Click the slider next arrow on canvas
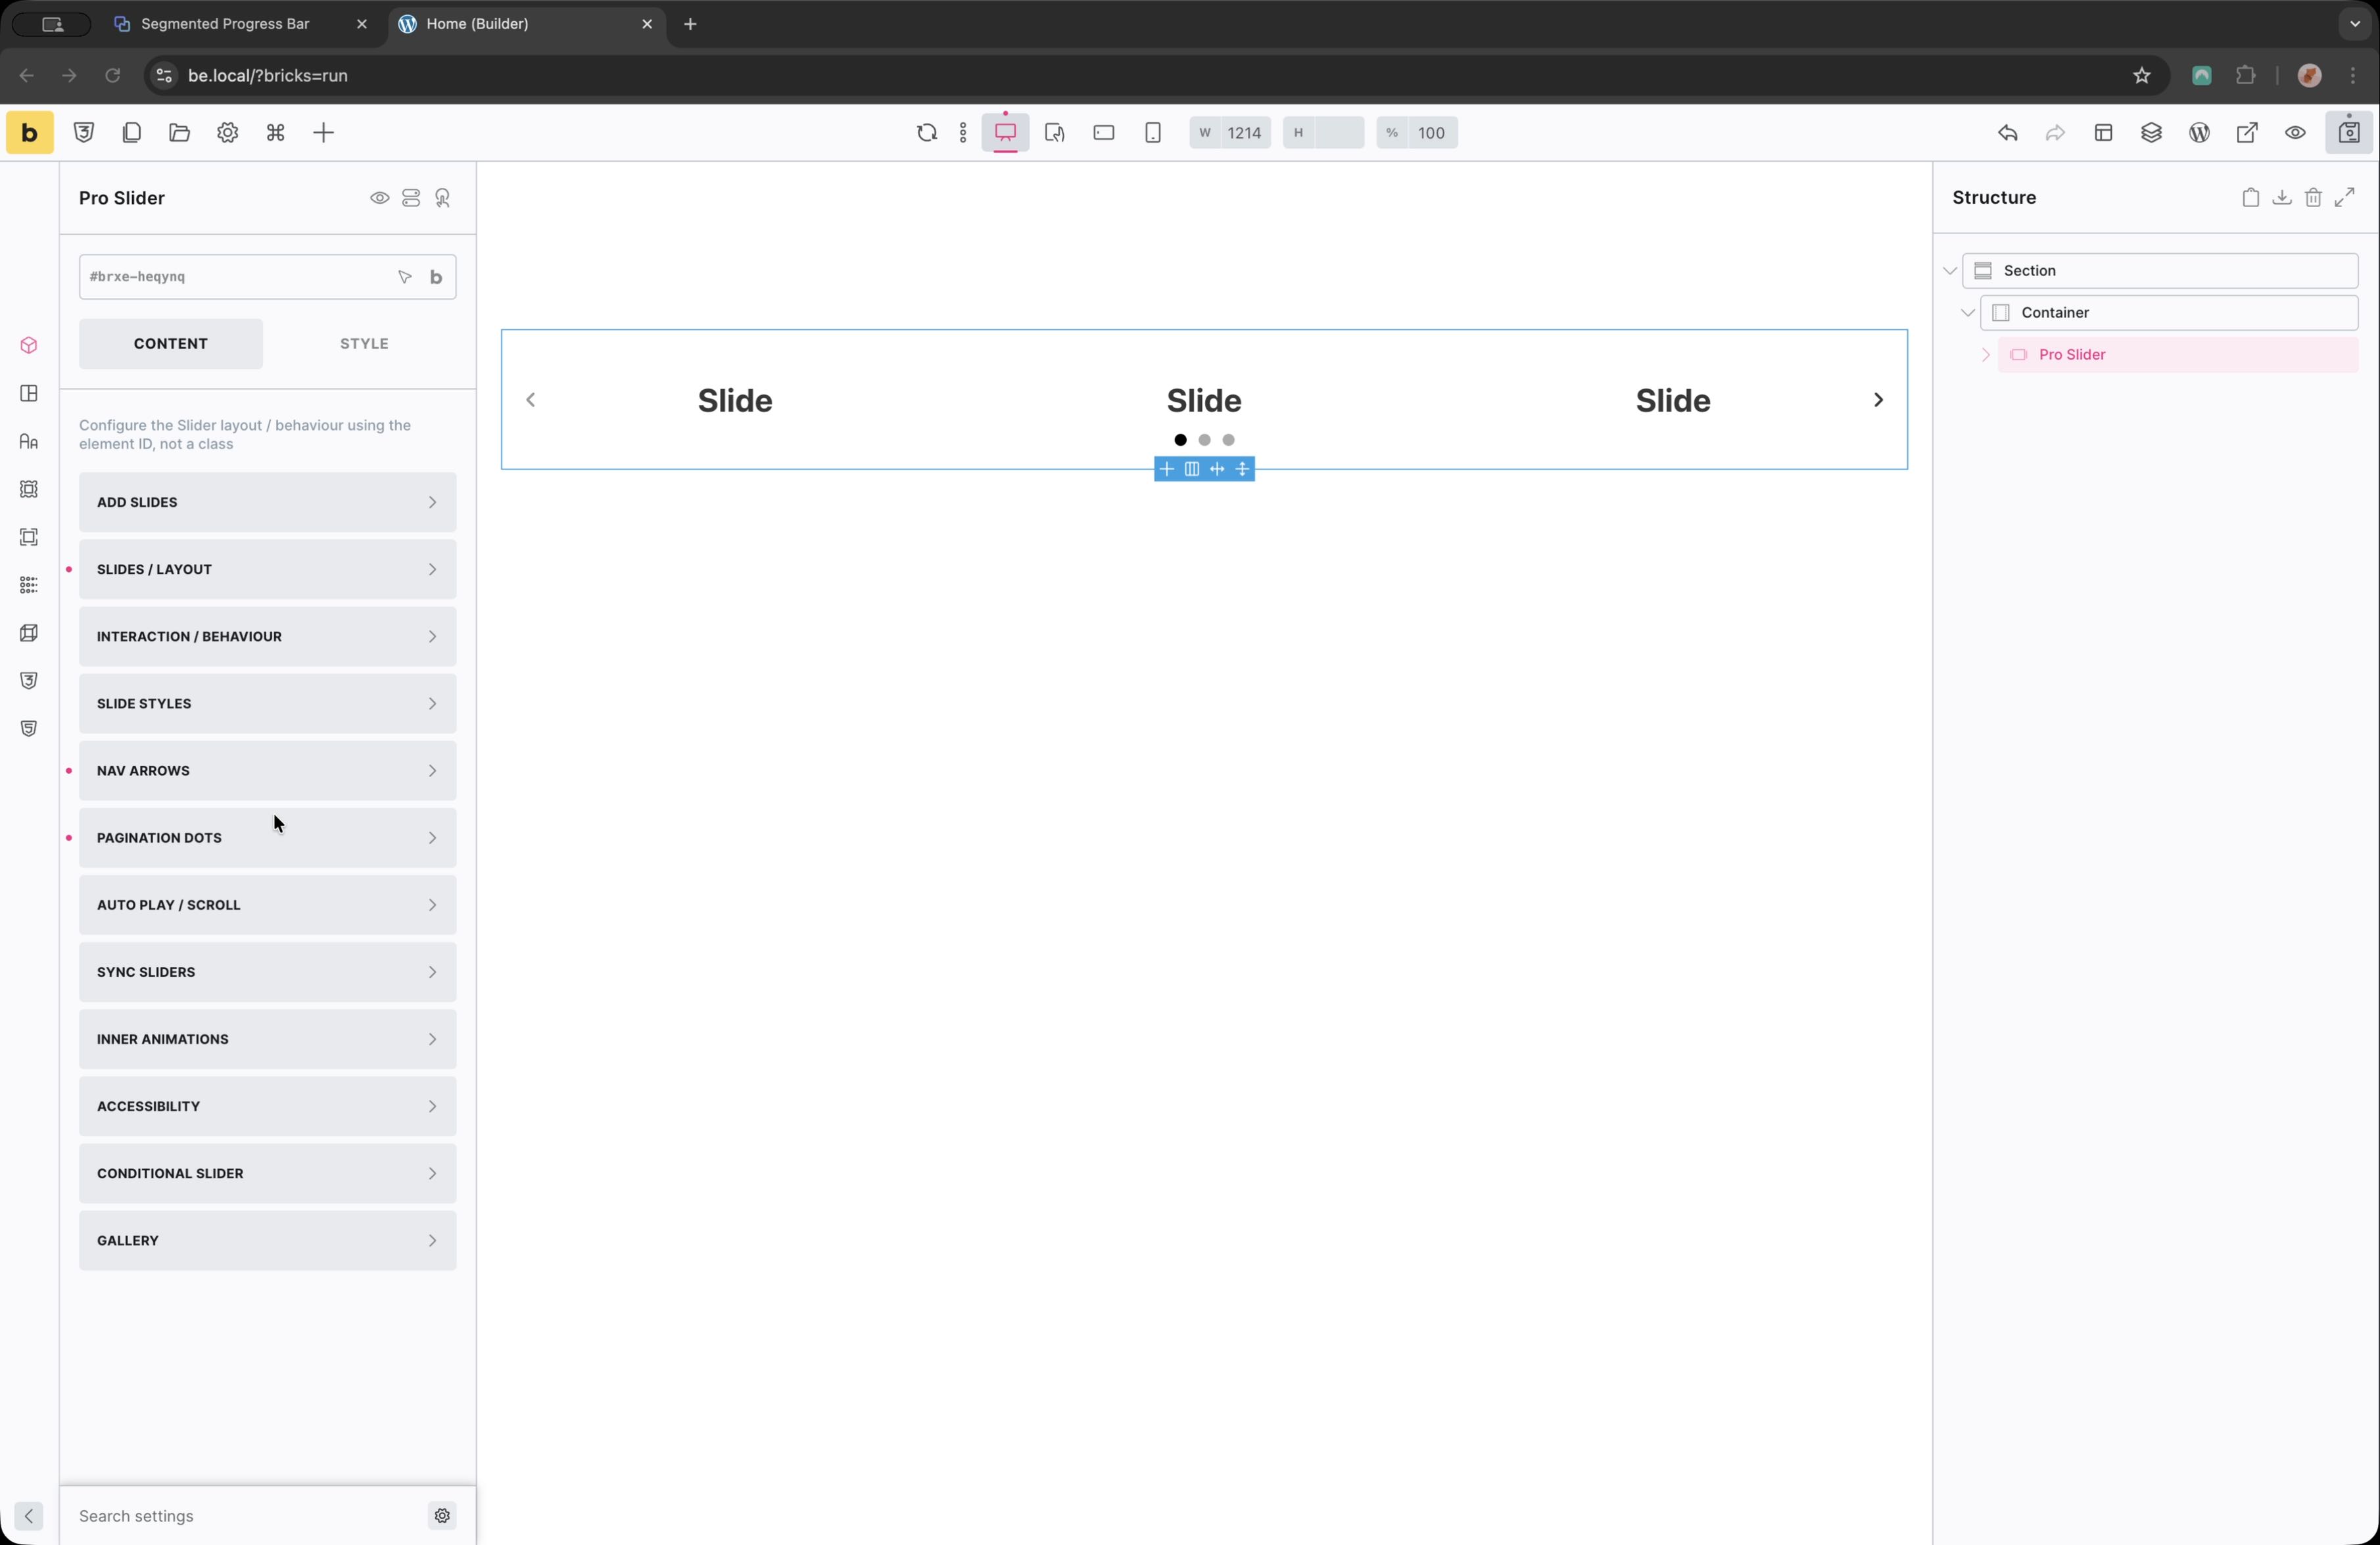Image resolution: width=2380 pixels, height=1545 pixels. (1877, 400)
